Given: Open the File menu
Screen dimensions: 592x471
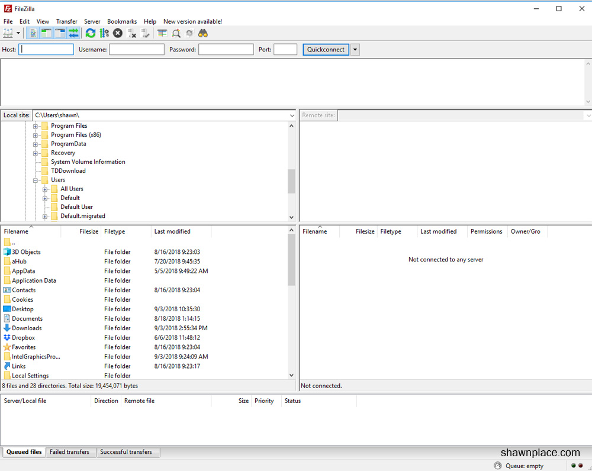Looking at the screenshot, I should tap(8, 21).
